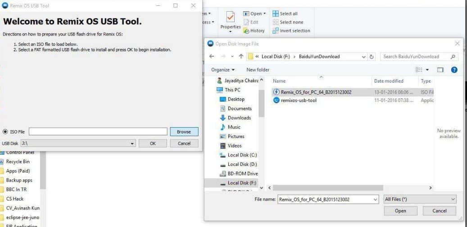This screenshot has width=467, height=227.
Task: Click the file list horizontal scrollbar
Action: (327, 188)
